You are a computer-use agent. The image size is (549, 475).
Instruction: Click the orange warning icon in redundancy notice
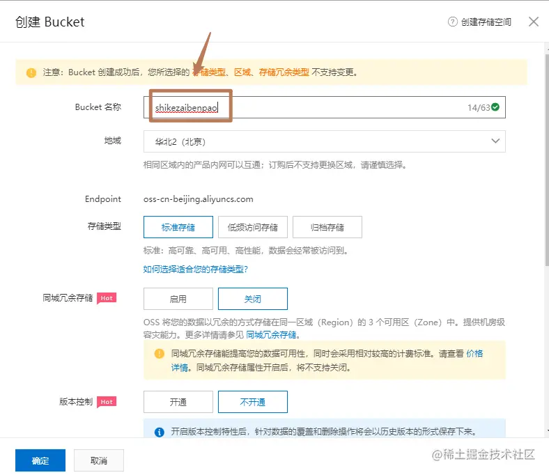pyautogui.click(x=159, y=354)
